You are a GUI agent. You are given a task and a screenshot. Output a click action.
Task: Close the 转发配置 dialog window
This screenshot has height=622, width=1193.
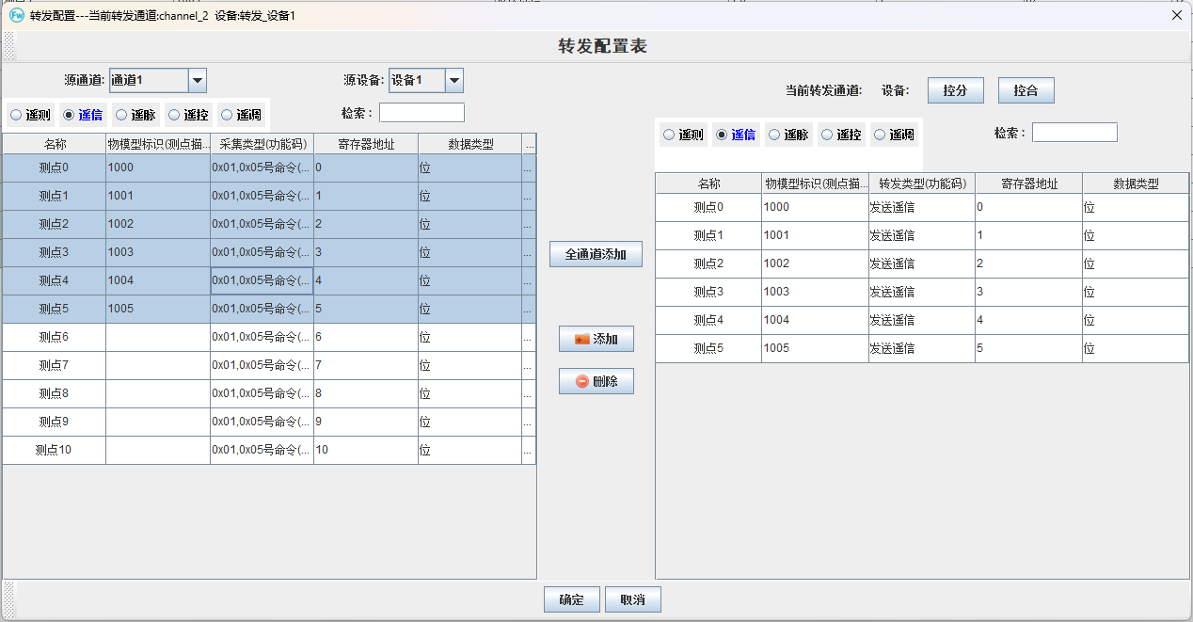pos(1176,15)
